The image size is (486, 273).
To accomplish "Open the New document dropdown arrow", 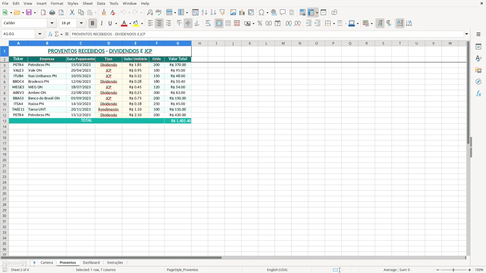I will [x=11, y=13].
